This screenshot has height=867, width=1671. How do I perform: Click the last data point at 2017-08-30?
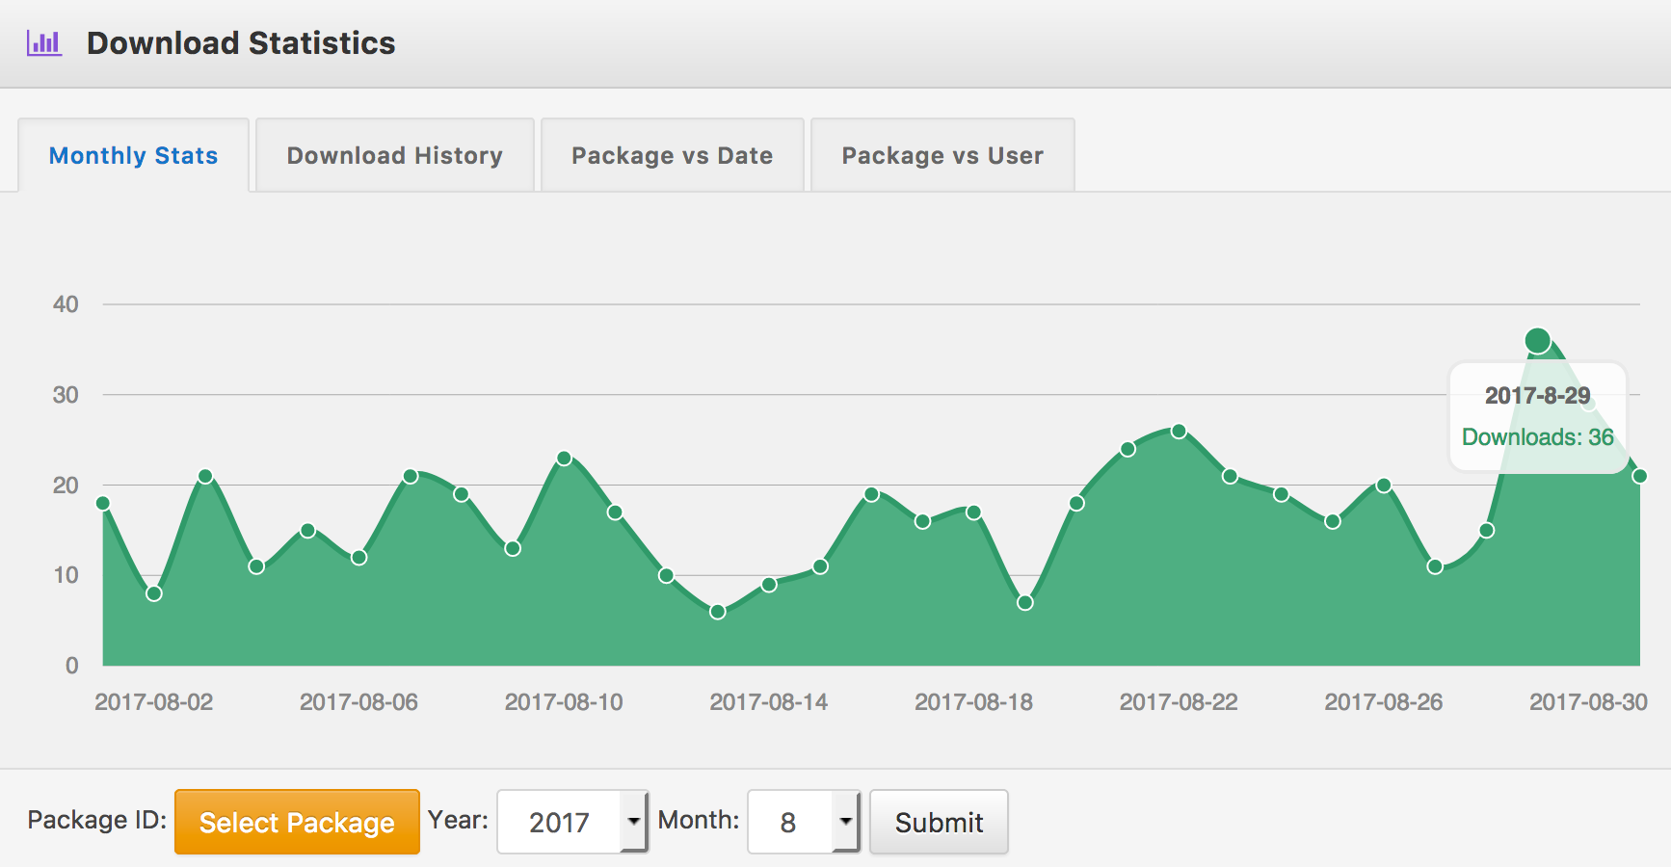point(1640,475)
